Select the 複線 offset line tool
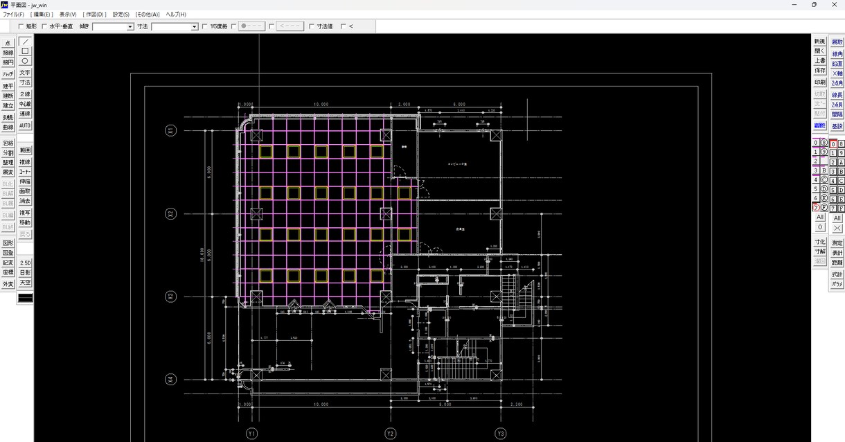This screenshot has height=442, width=845. click(25, 162)
